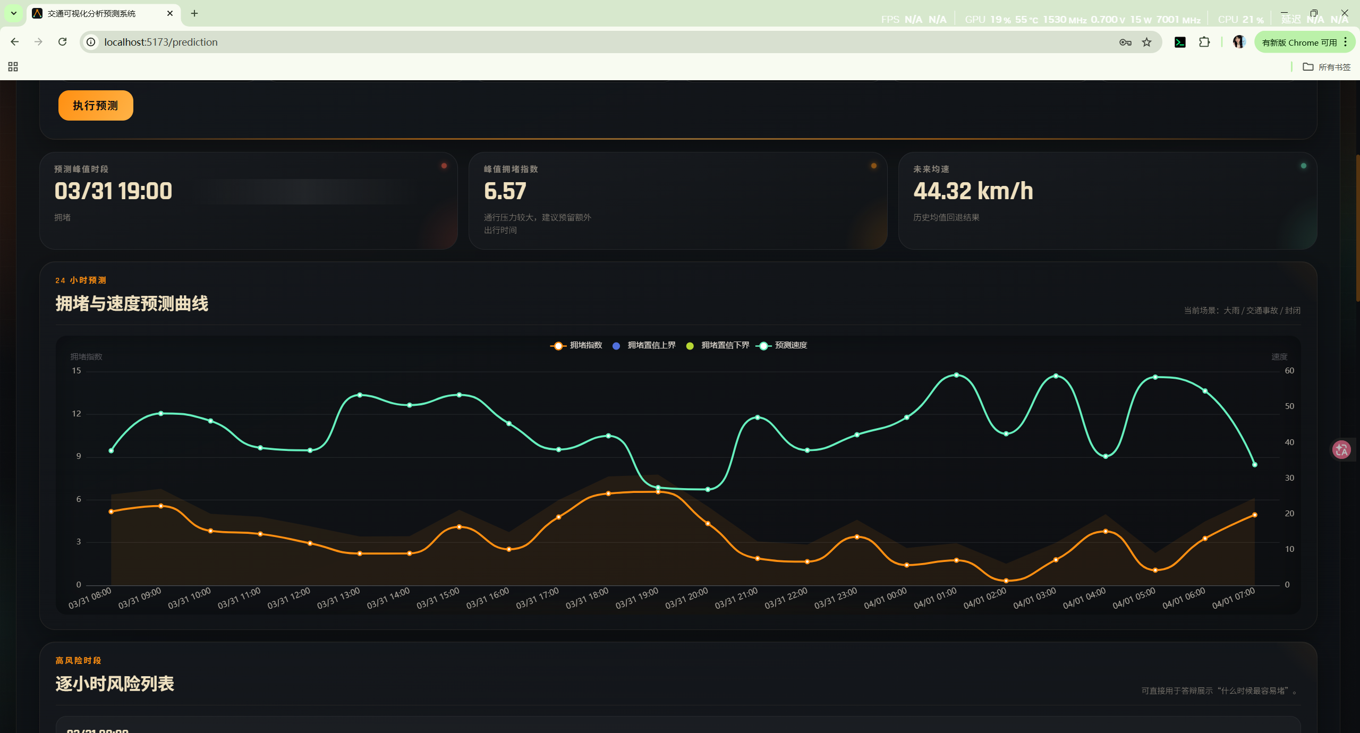This screenshot has height=733, width=1360.
Task: Click the terminal extension icon
Action: coord(1180,42)
